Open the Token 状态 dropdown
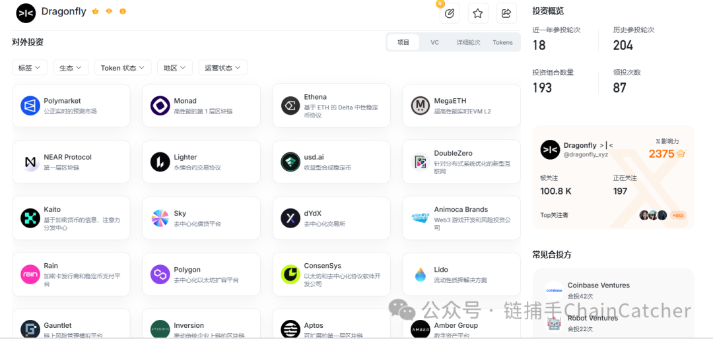Image resolution: width=713 pixels, height=339 pixels. click(x=123, y=68)
